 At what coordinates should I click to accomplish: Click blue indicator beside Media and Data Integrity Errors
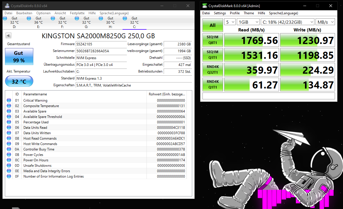pyautogui.click(x=9, y=171)
